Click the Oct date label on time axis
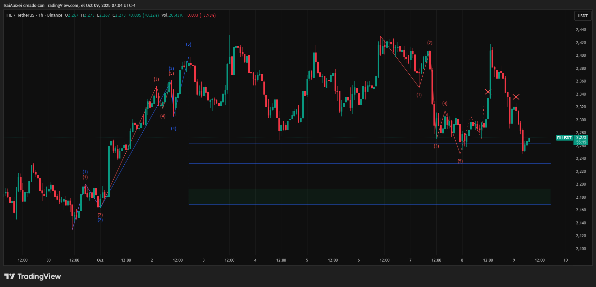The height and width of the screenshot is (287, 596). (x=100, y=260)
